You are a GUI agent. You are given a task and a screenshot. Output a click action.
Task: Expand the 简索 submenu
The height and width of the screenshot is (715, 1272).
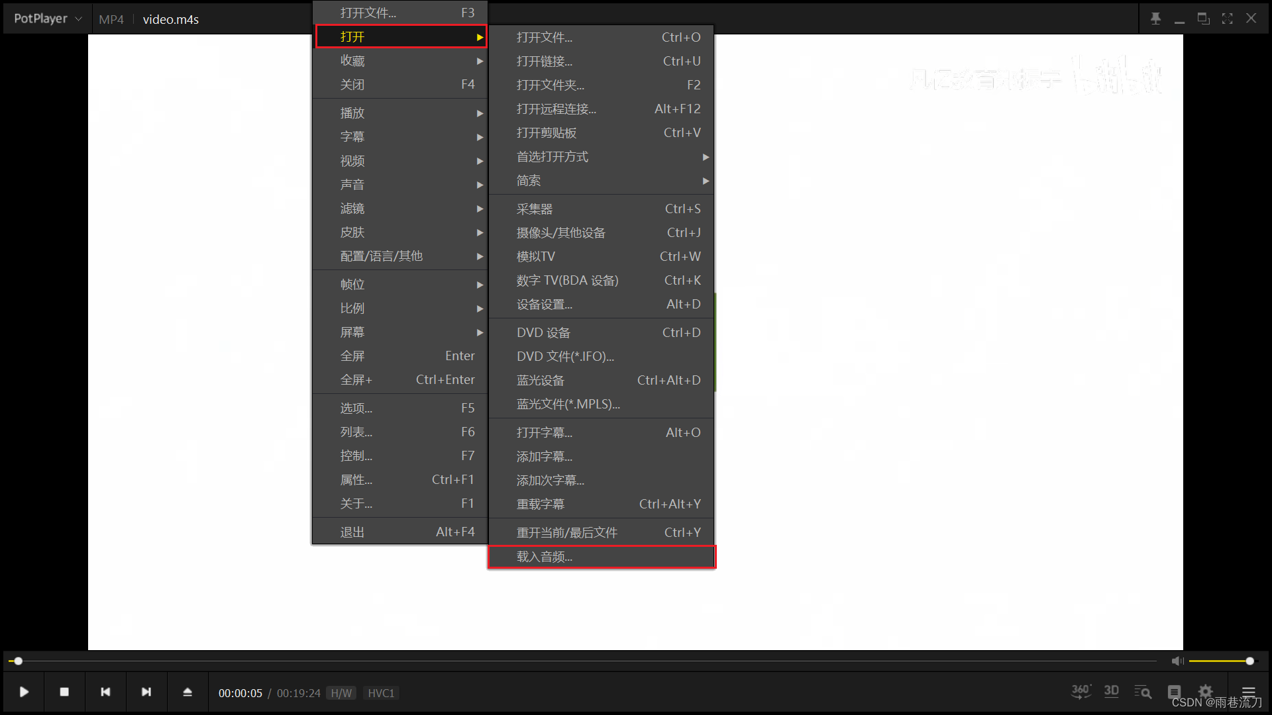[x=602, y=181]
